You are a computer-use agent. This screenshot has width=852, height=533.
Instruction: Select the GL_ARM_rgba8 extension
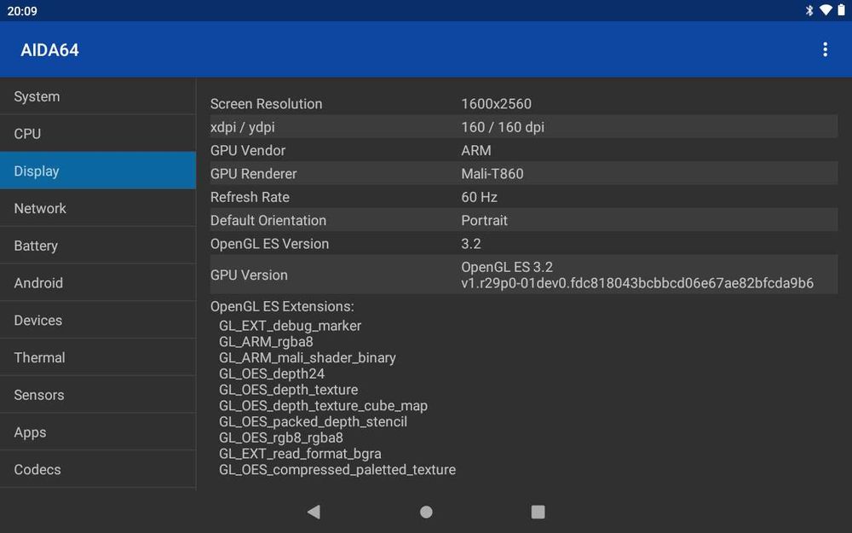click(x=266, y=342)
